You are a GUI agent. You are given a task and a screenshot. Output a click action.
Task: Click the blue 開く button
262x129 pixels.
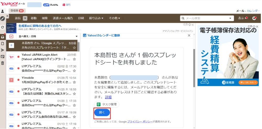tap(102, 113)
